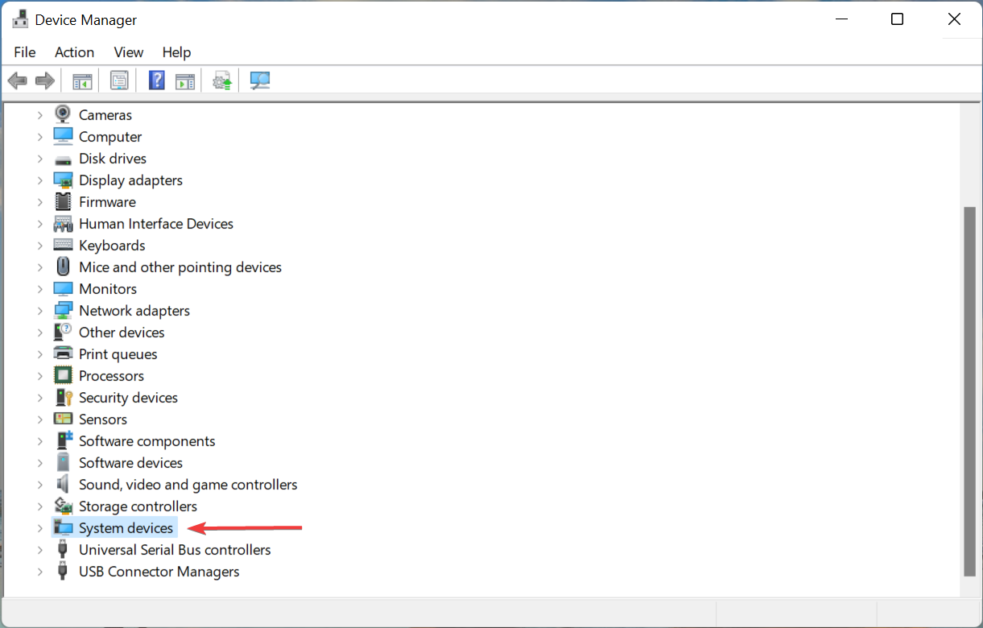Click the Firmware chip icon
The height and width of the screenshot is (628, 983).
(63, 201)
